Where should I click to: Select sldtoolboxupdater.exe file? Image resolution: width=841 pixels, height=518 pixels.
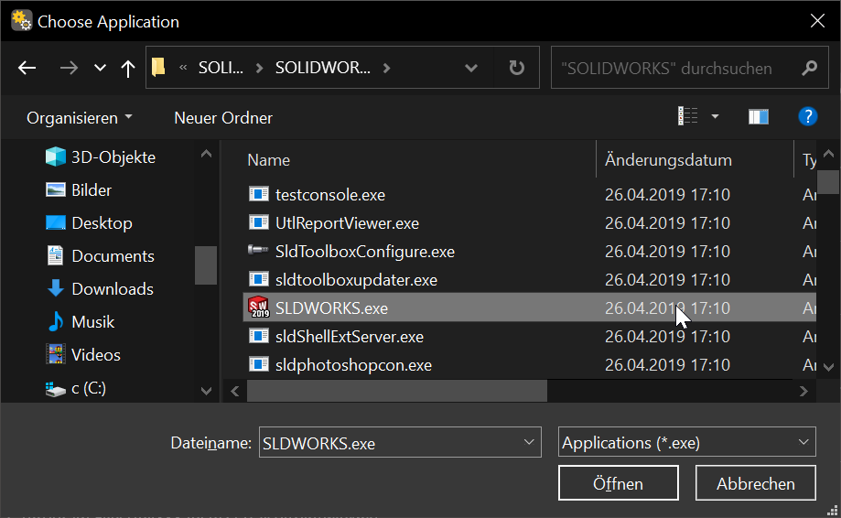tap(356, 280)
